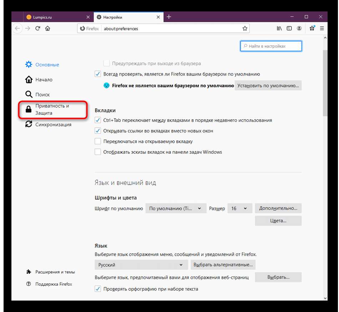Viewport: 339px width, 312px height.
Task: Click the about:preferences address bar
Action: point(163,29)
